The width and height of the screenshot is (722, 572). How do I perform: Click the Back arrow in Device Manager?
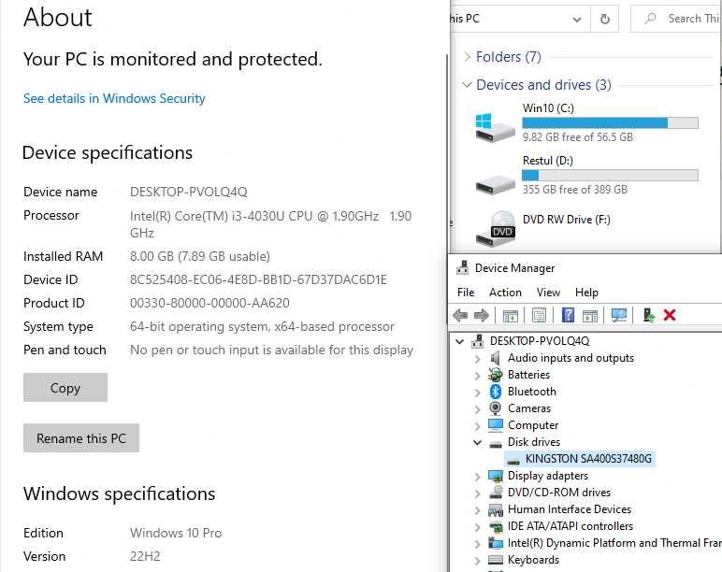460,316
